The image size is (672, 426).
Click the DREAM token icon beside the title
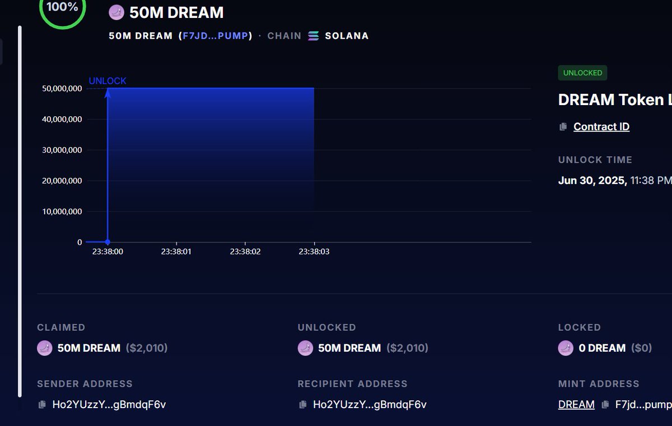point(116,12)
